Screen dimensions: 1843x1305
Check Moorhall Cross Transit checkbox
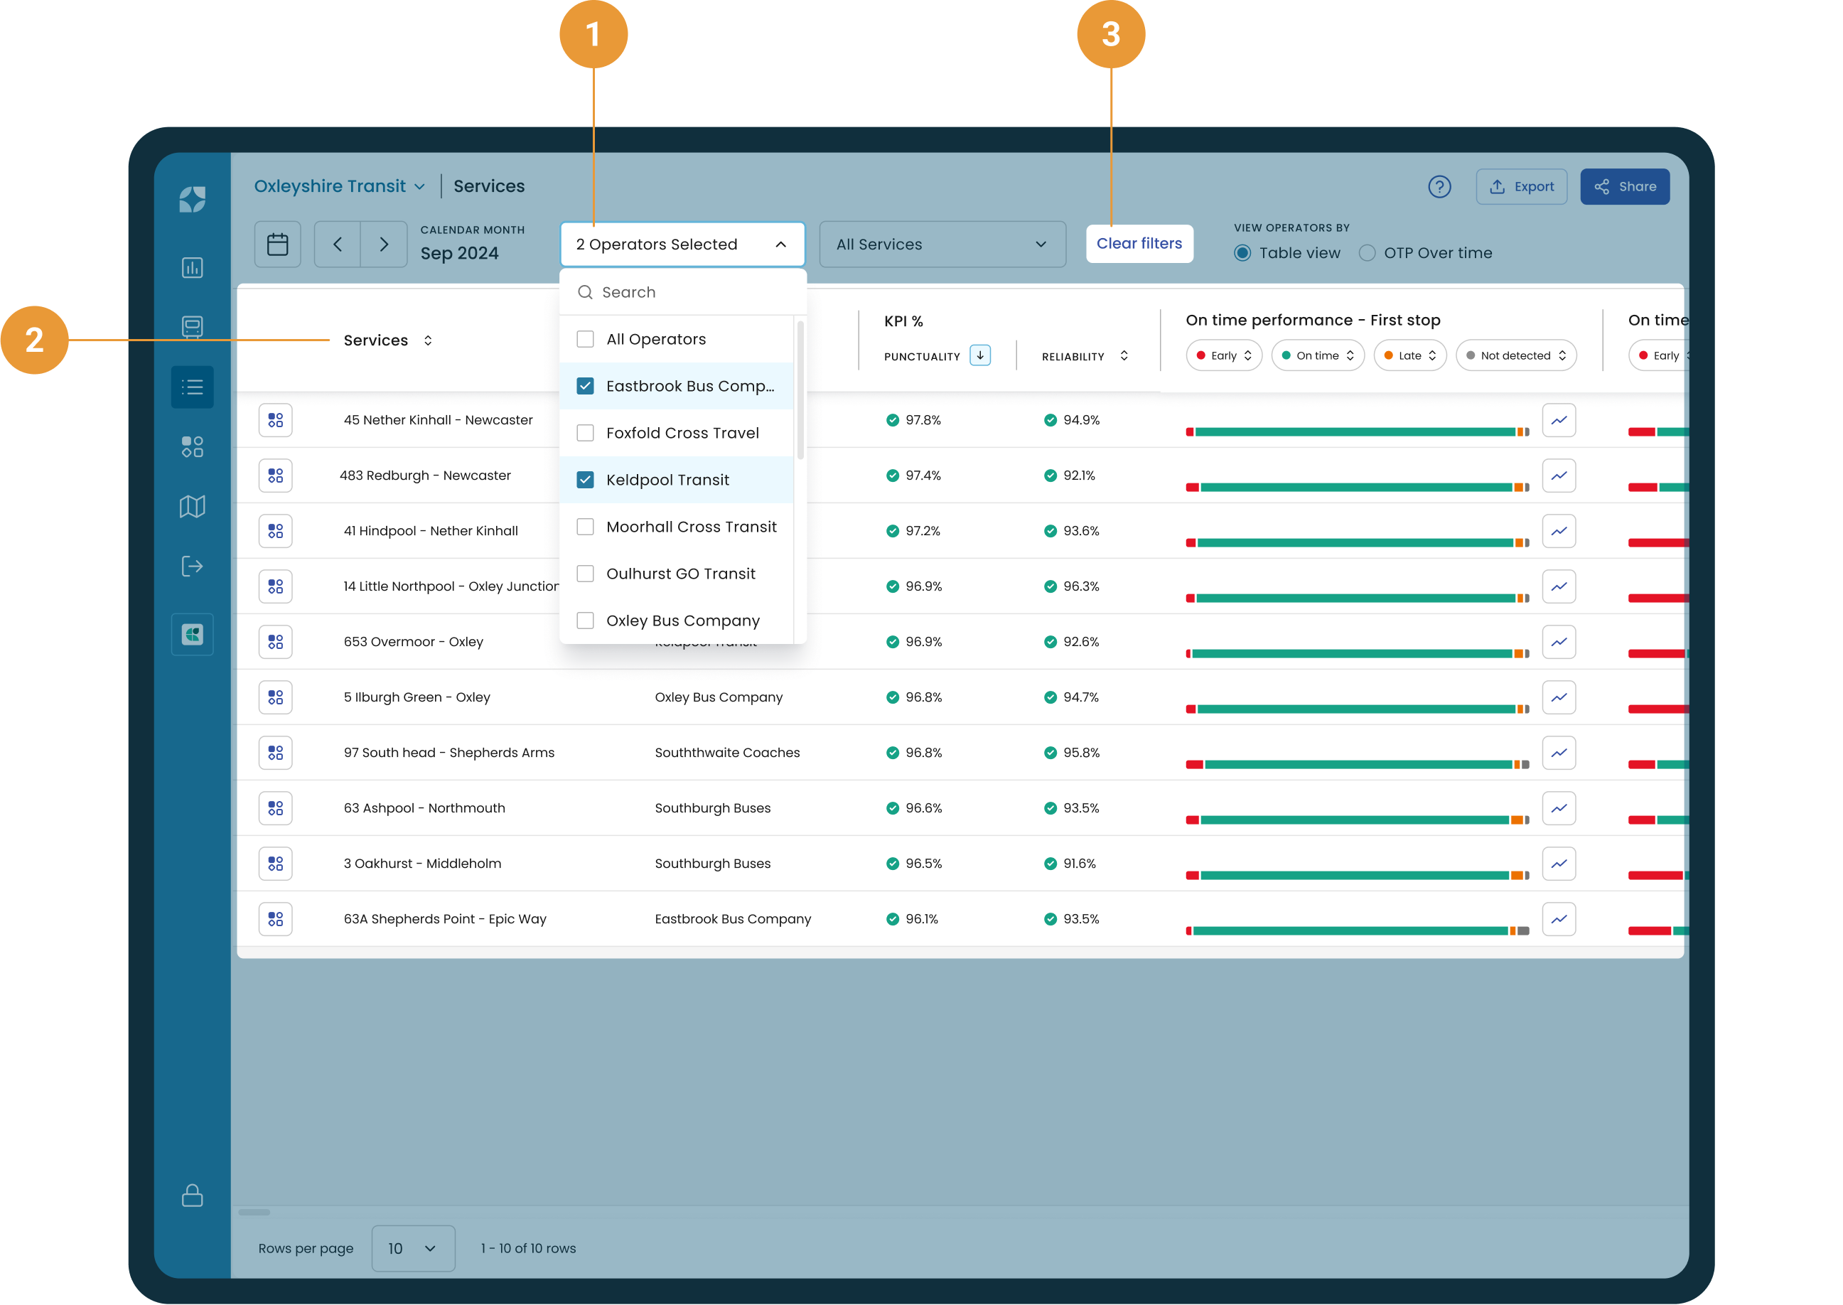(585, 527)
